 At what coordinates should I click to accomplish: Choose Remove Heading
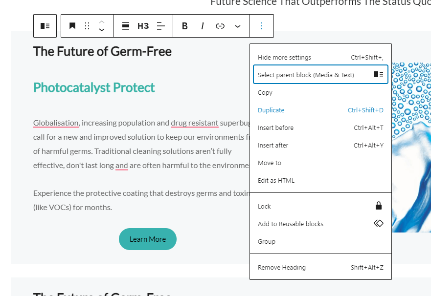(x=320, y=267)
